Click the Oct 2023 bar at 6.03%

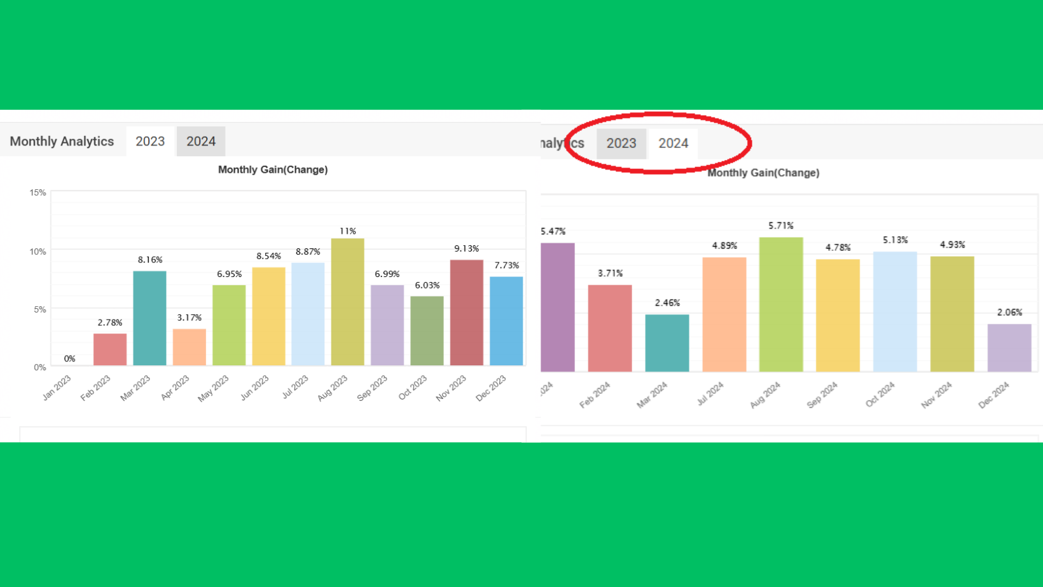[x=427, y=331]
